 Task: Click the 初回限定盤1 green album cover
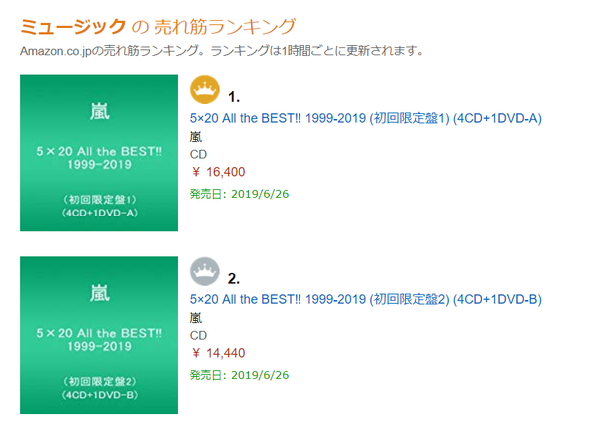(x=99, y=153)
